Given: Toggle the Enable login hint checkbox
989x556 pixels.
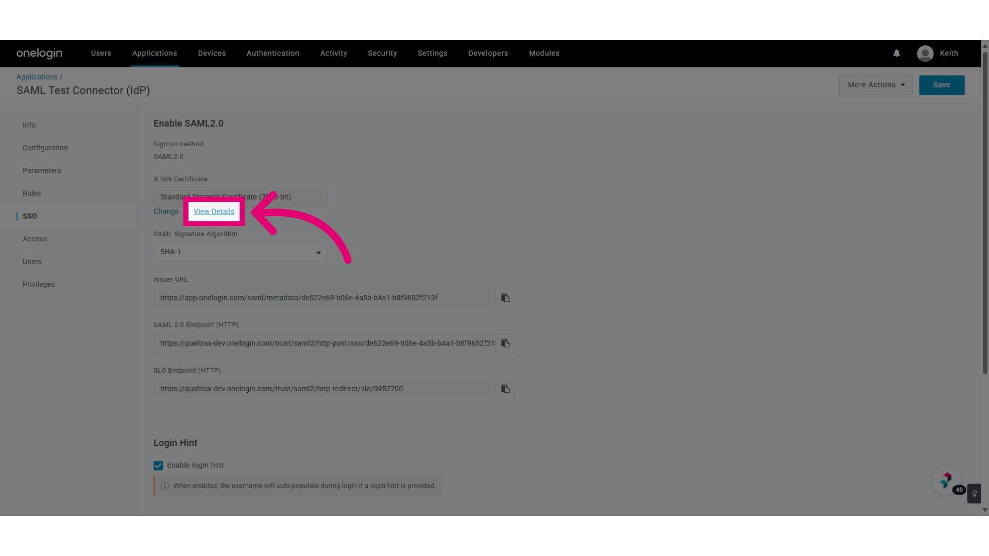Looking at the screenshot, I should click(x=158, y=465).
